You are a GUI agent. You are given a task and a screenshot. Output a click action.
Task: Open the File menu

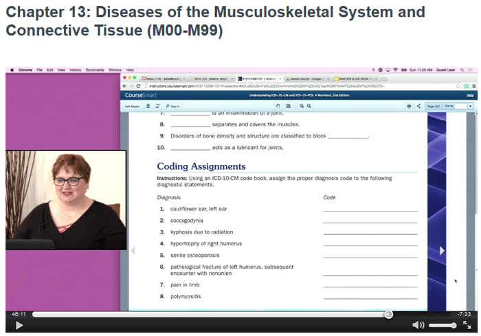40,70
